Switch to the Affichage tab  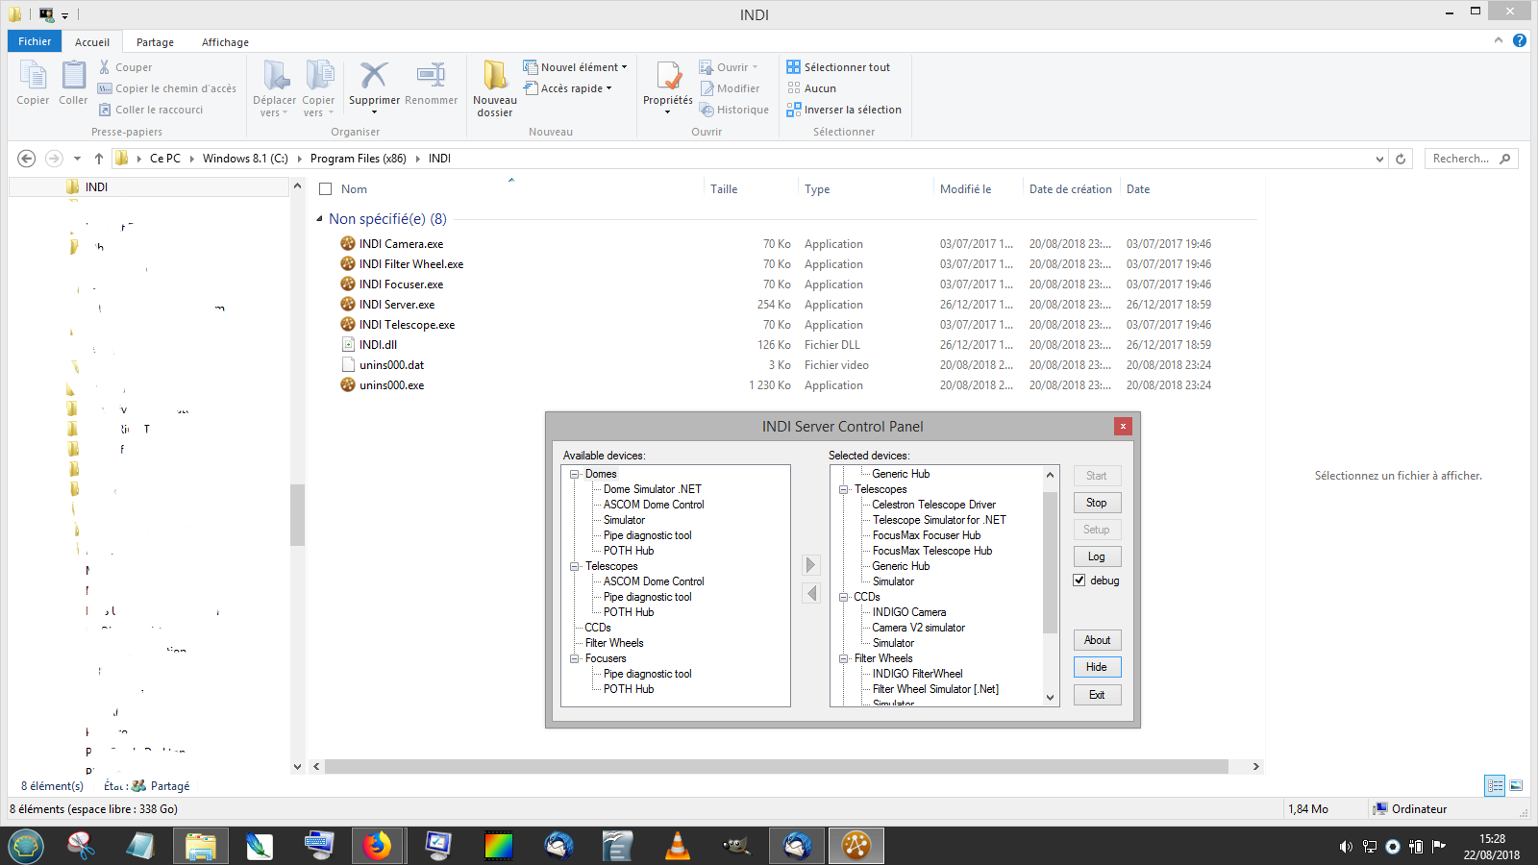pos(225,42)
